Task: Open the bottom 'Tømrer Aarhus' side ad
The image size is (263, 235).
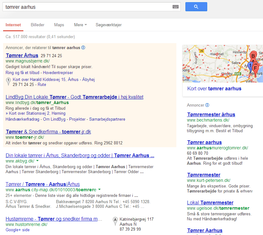Action: 205,230
